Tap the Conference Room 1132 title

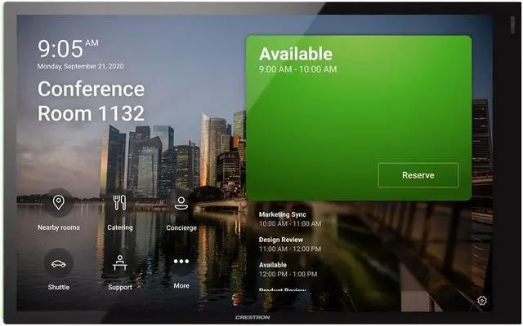click(91, 101)
